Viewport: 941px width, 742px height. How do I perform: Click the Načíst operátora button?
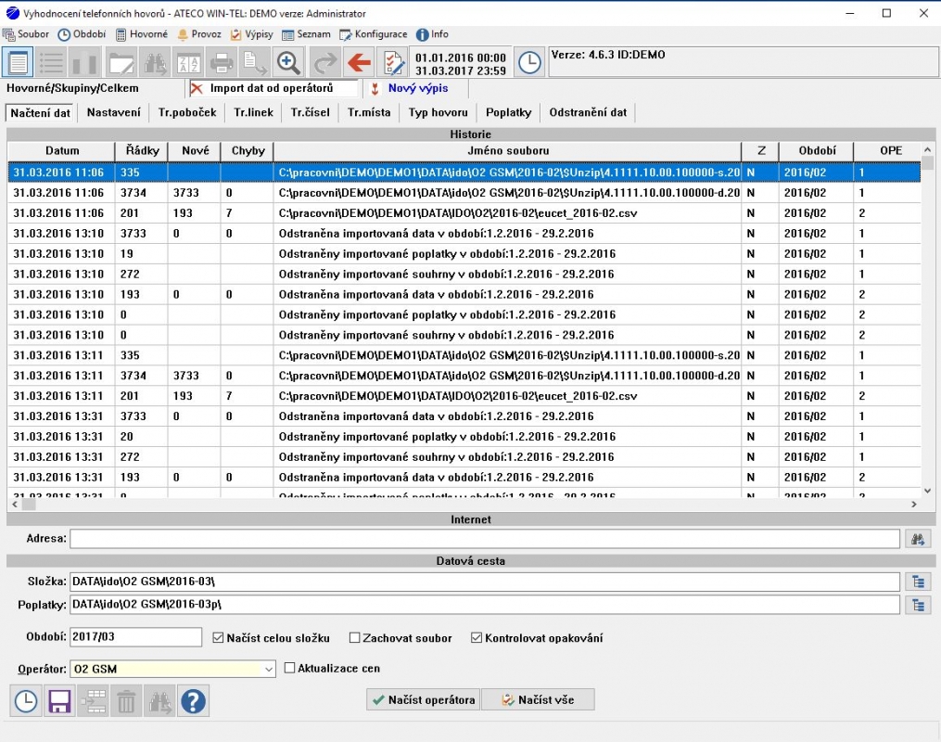423,699
